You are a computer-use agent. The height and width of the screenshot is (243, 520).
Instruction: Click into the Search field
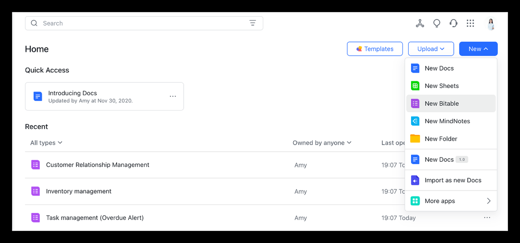point(138,23)
